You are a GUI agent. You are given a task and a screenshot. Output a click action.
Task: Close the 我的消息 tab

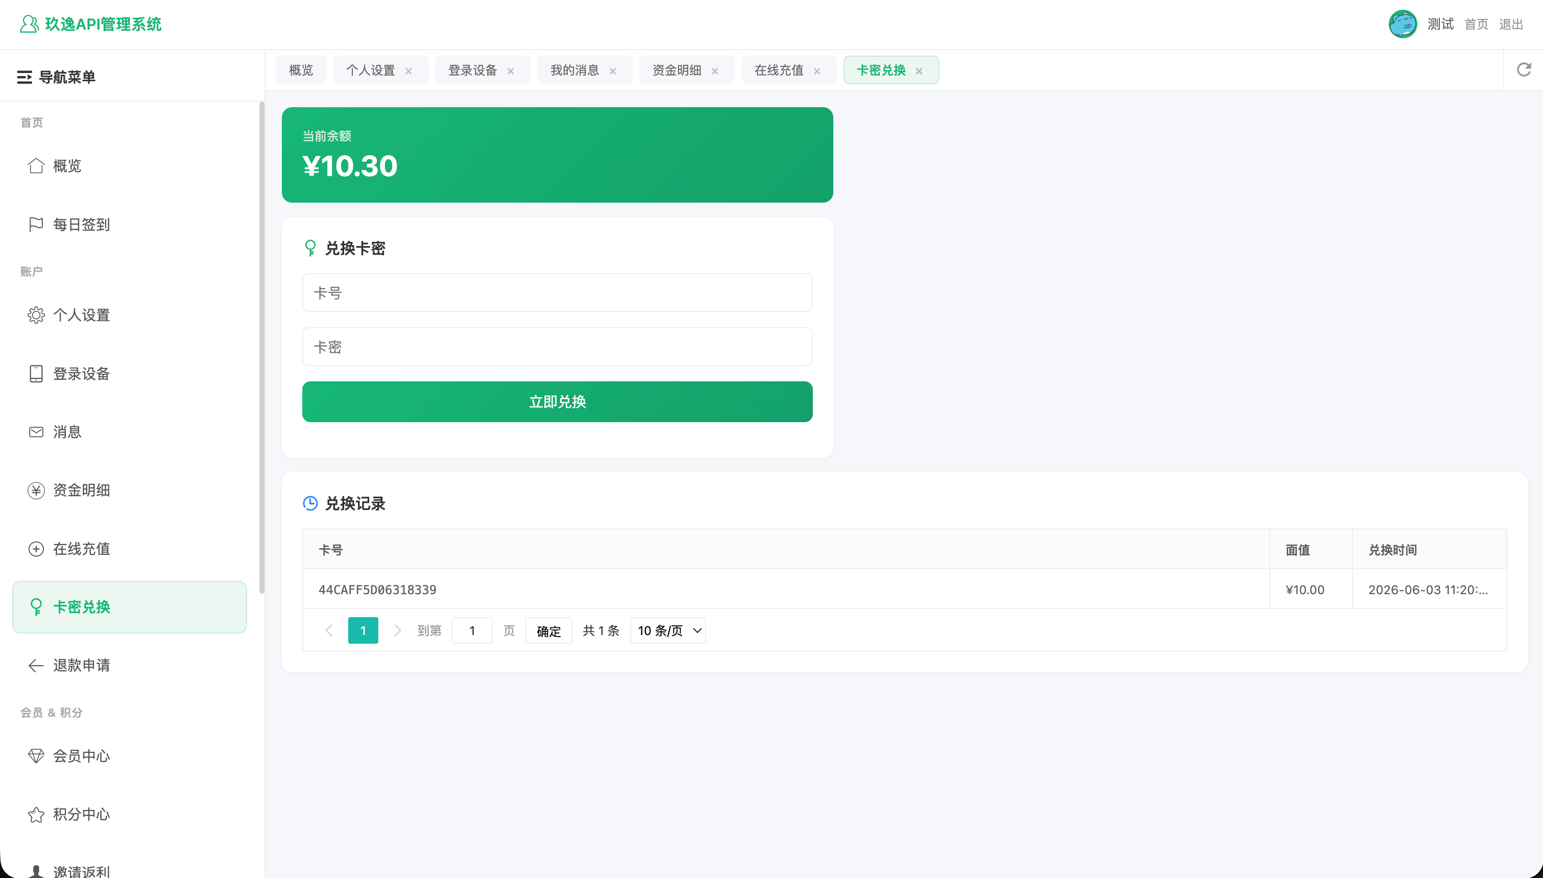pyautogui.click(x=613, y=71)
